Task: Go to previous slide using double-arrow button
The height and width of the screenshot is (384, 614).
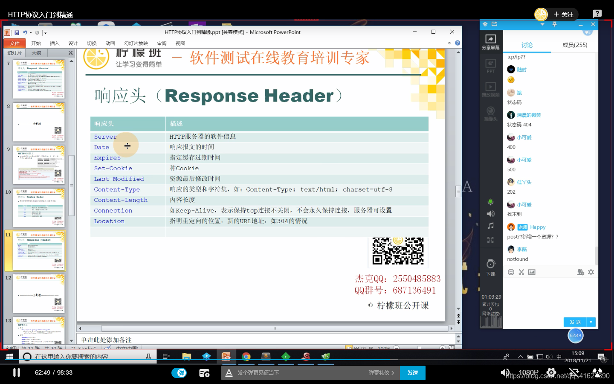Action: (x=458, y=316)
